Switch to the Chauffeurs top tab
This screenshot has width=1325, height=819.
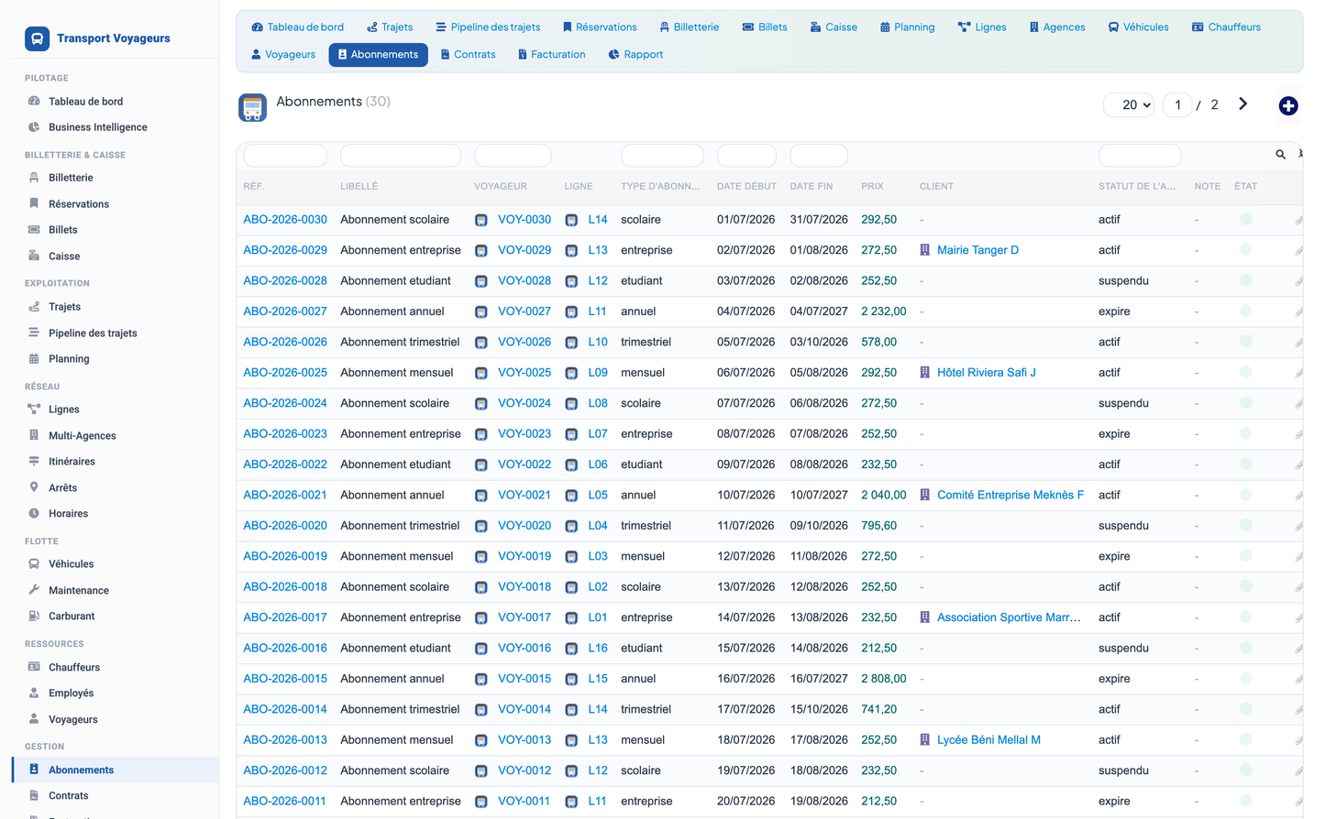click(x=1226, y=27)
